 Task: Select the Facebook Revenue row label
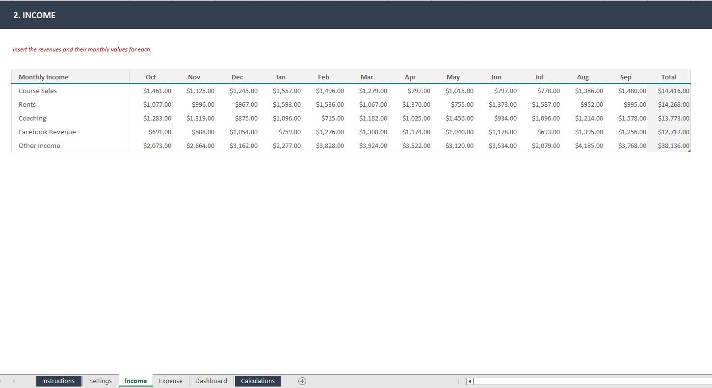coord(47,132)
